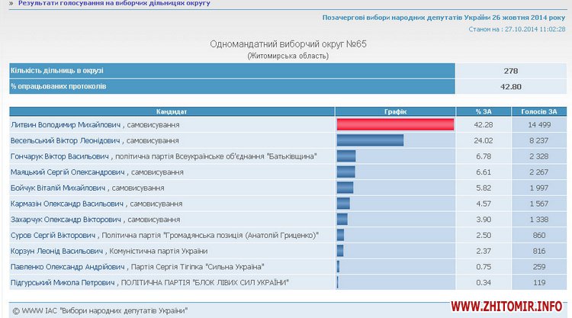Click the arrow icon beside the results heading

coord(11,4)
